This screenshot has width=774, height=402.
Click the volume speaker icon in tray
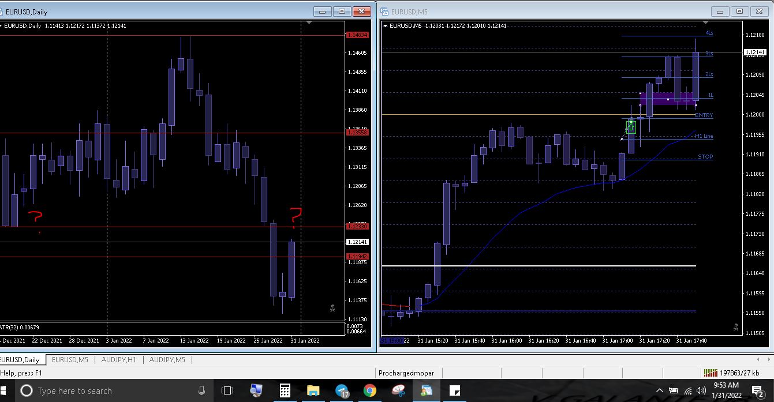pyautogui.click(x=701, y=390)
